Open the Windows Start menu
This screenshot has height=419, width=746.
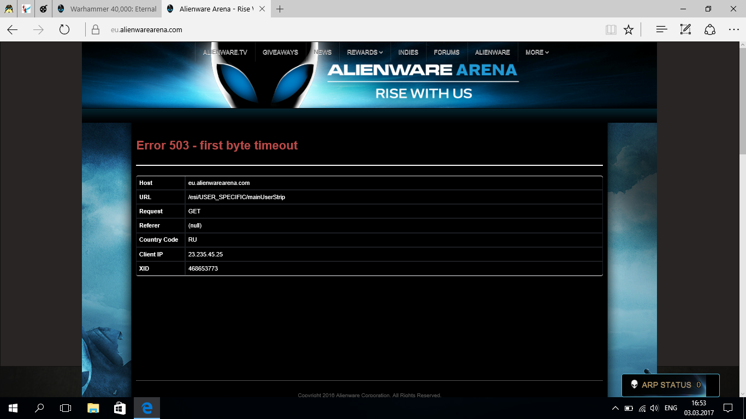[13, 408]
